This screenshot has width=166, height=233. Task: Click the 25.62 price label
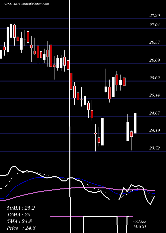coord(155,78)
